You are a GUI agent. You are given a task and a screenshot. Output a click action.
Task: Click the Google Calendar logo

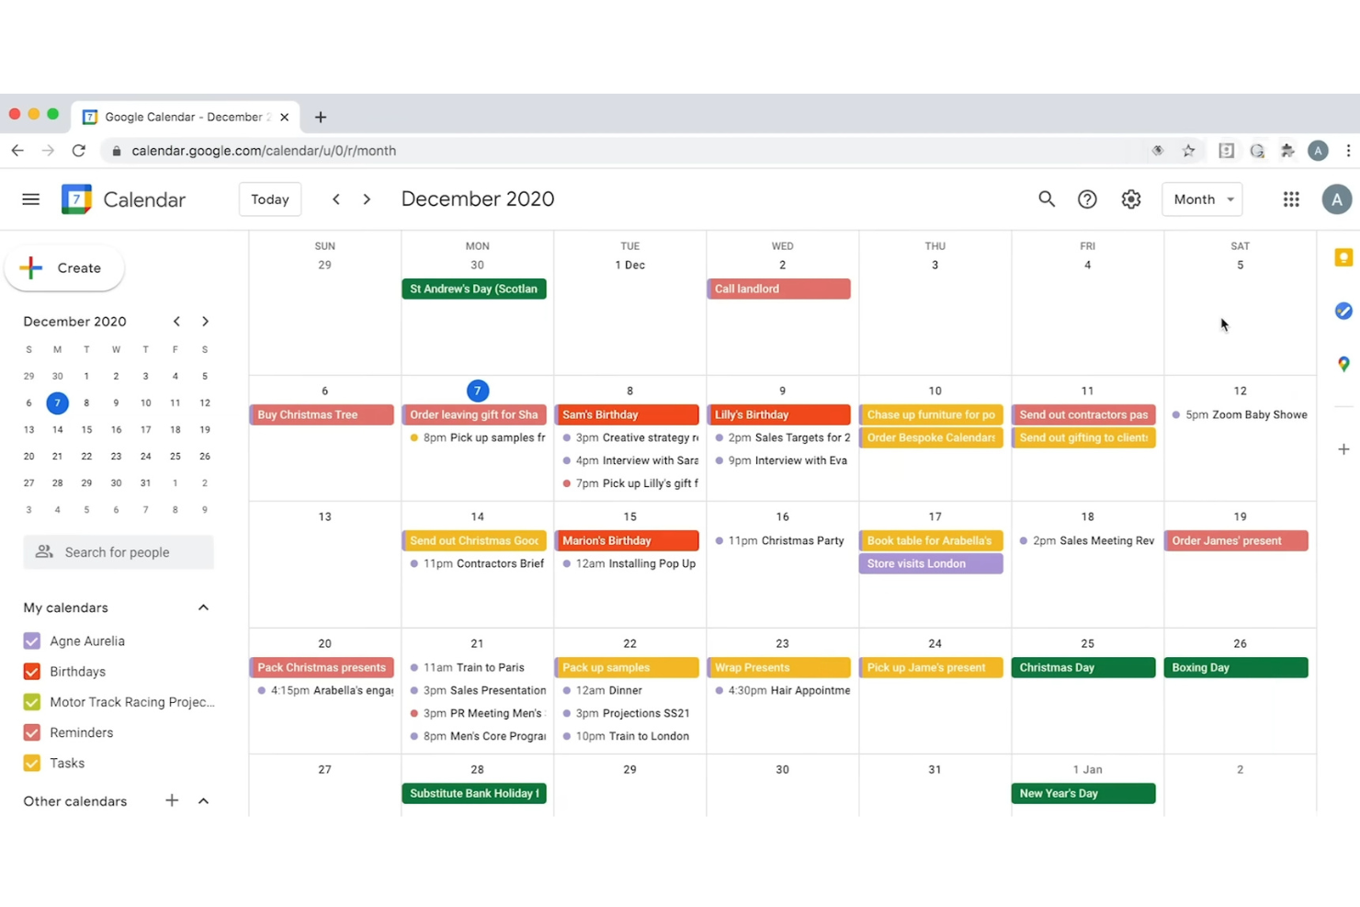(x=76, y=199)
